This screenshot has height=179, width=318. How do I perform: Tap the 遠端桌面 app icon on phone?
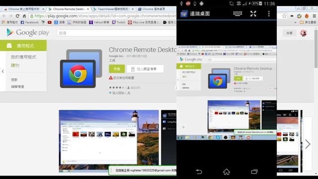tap(184, 14)
